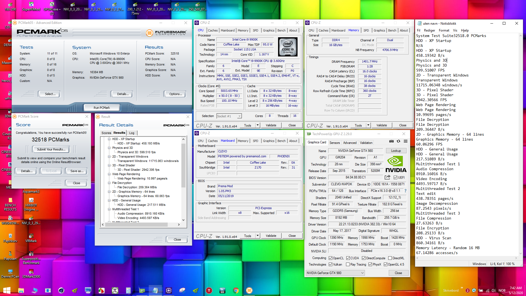The height and width of the screenshot is (296, 526).
Task: Toggle the Vulkan checkbox
Action: click(x=331, y=264)
